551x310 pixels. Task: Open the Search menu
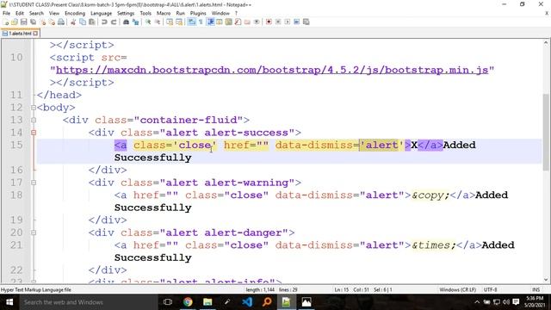point(36,13)
